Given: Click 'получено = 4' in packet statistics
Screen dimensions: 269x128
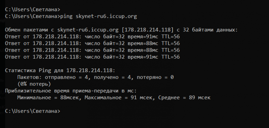Looking at the screenshot, I should tap(112, 77).
